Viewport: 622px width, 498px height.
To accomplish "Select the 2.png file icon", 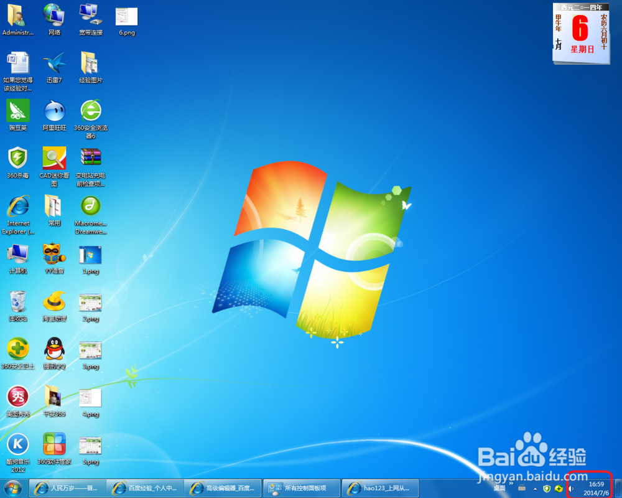I will pyautogui.click(x=91, y=308).
